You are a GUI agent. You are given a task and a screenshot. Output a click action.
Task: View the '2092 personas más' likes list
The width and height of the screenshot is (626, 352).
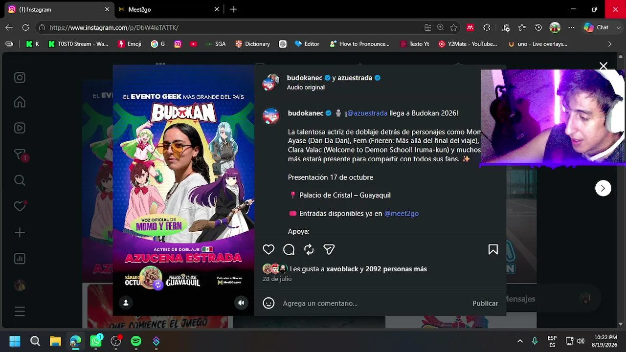396,269
